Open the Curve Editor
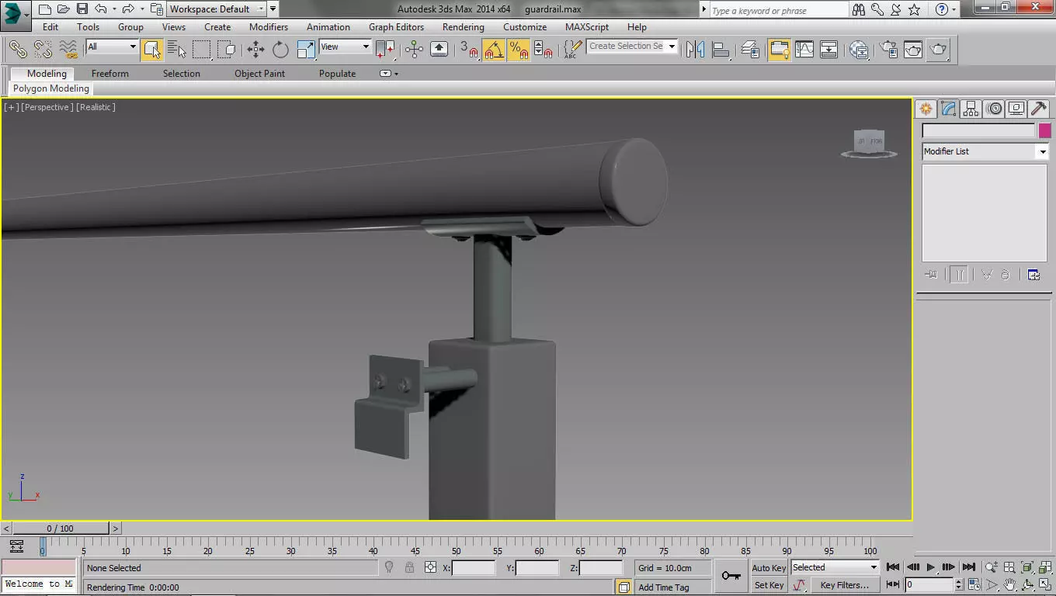Screen dimensions: 1056x596 click(804, 49)
